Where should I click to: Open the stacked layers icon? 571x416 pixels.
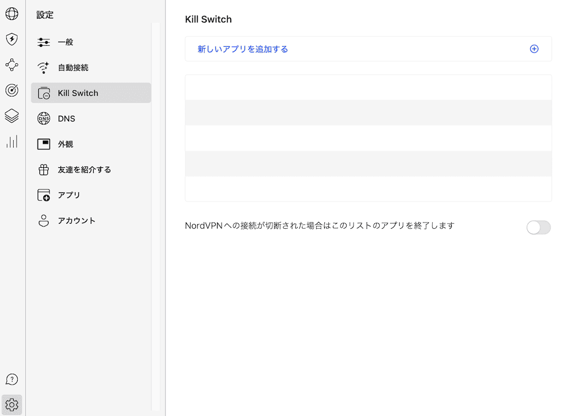pos(11,116)
